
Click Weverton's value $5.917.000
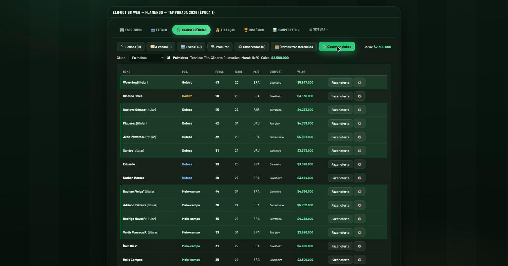tap(305, 82)
